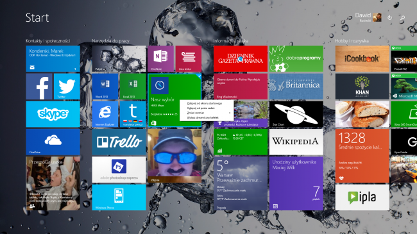Image resolution: width=417 pixels, height=234 pixels.
Task: Click the Informacje i nauka group header
Action: coord(230,41)
